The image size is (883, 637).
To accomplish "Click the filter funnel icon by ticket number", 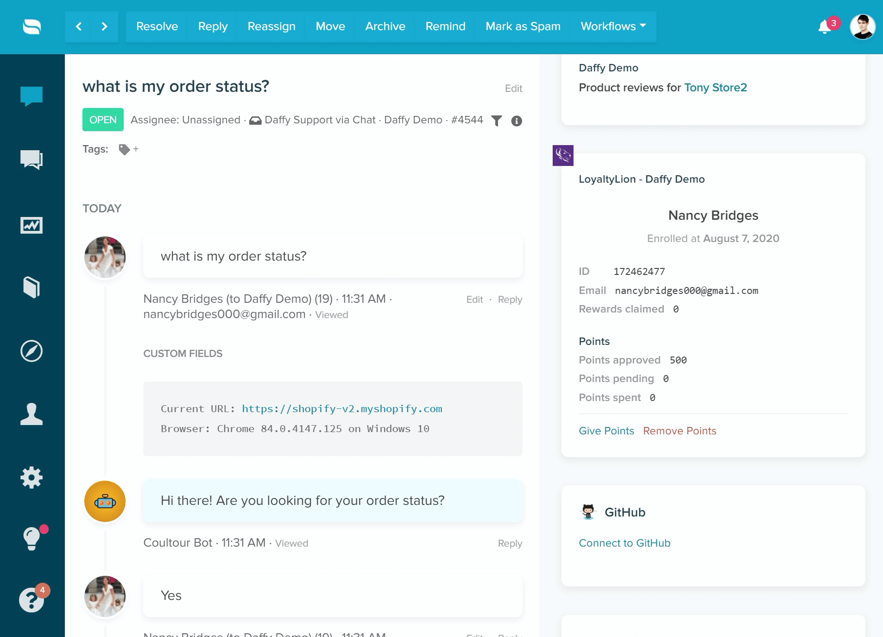I will pyautogui.click(x=496, y=121).
